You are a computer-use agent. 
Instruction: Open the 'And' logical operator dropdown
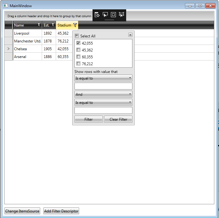[103, 94]
